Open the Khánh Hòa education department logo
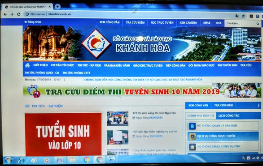 click(96, 44)
